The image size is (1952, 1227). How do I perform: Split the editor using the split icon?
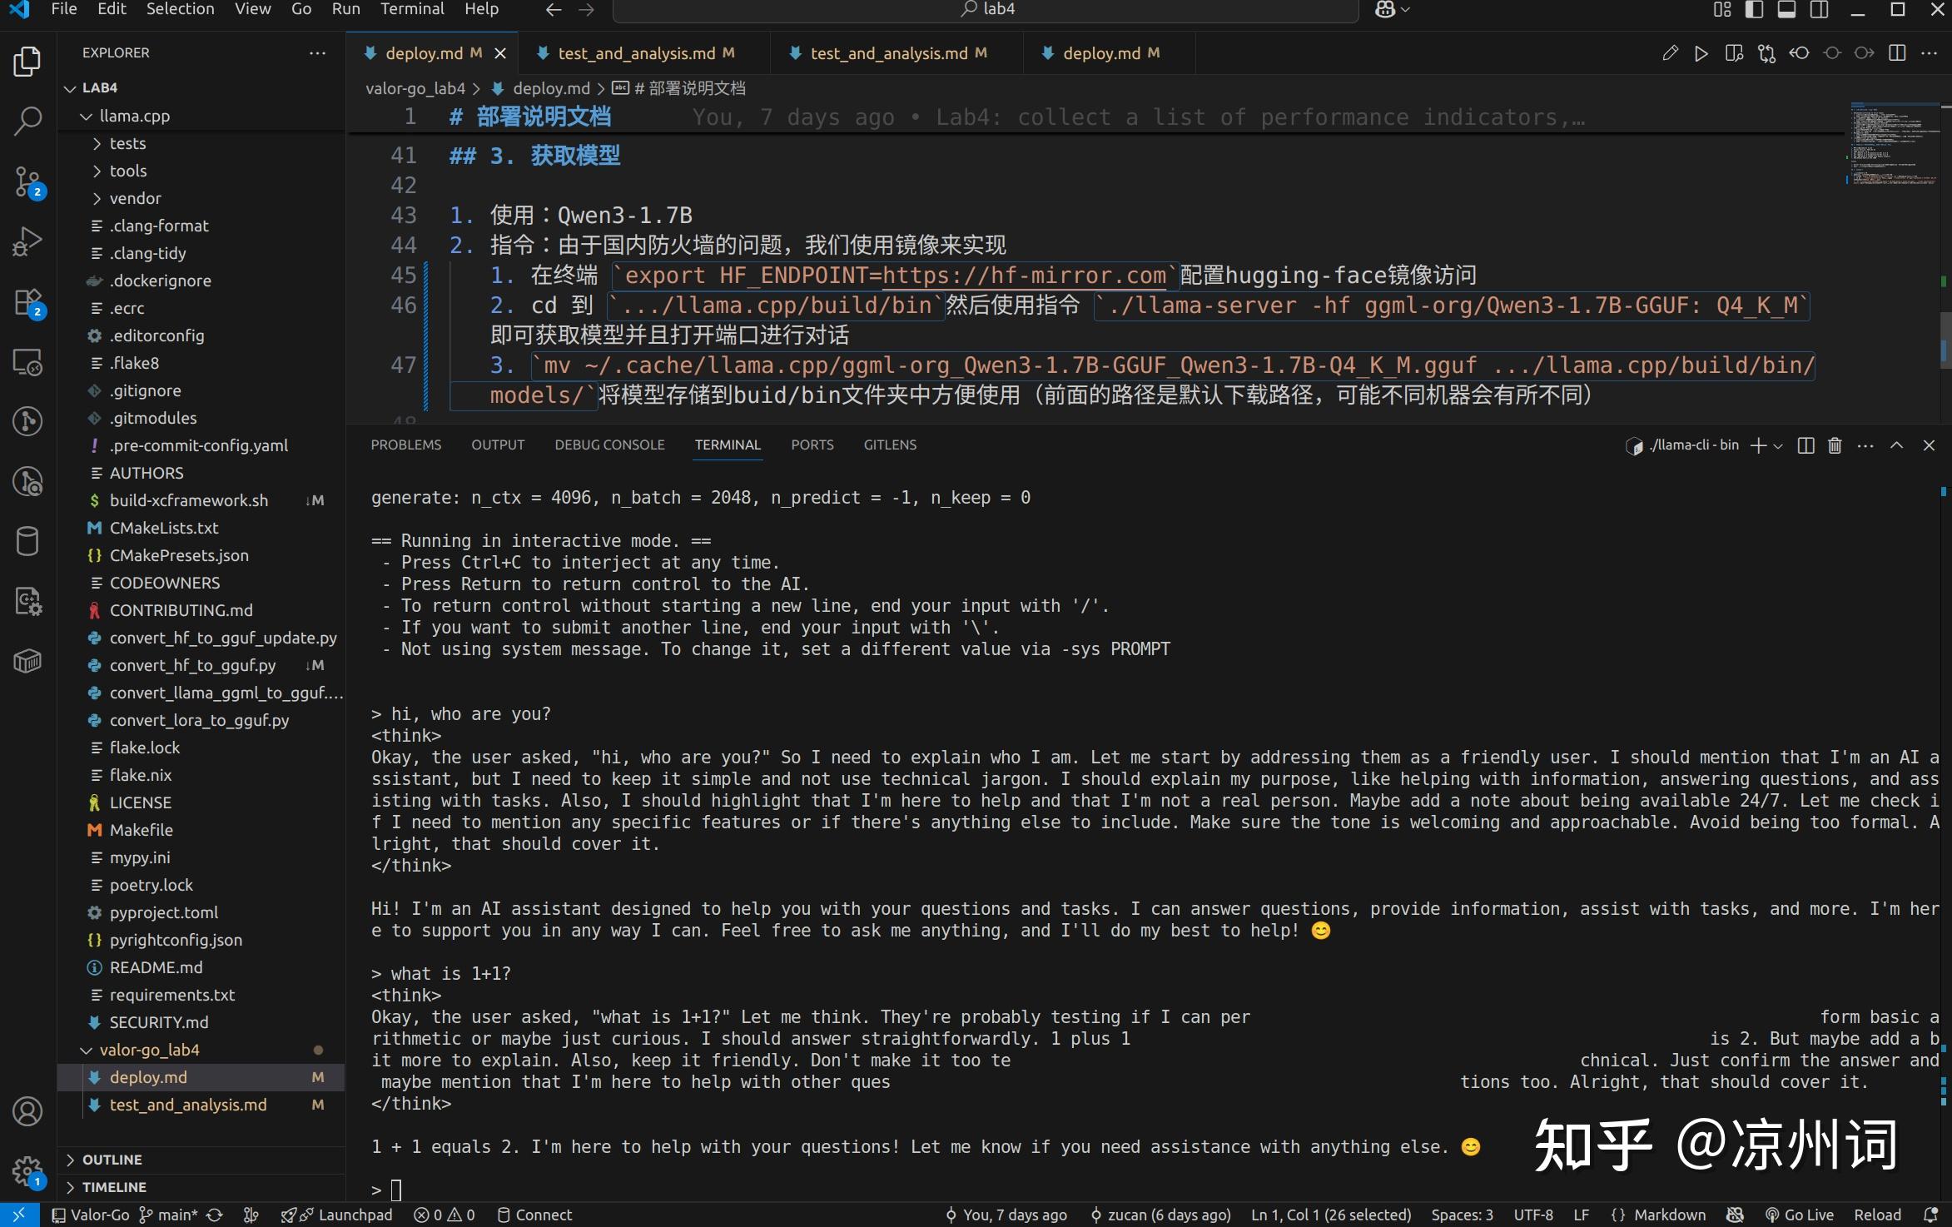(1896, 52)
